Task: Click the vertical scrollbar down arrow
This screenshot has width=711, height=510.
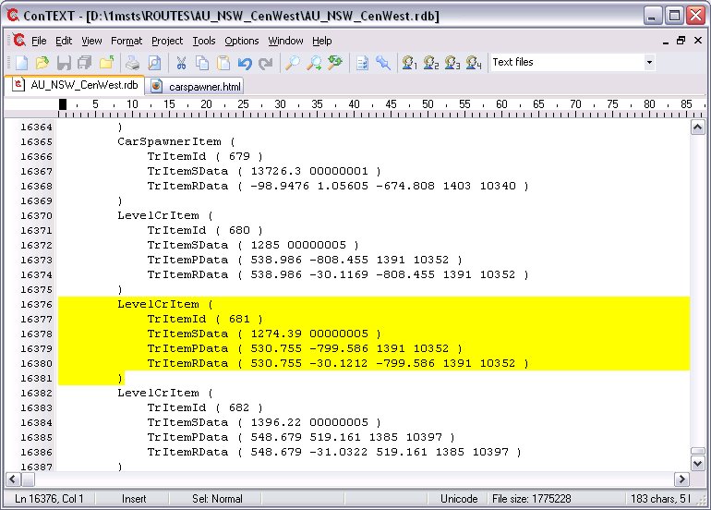Action: 697,464
